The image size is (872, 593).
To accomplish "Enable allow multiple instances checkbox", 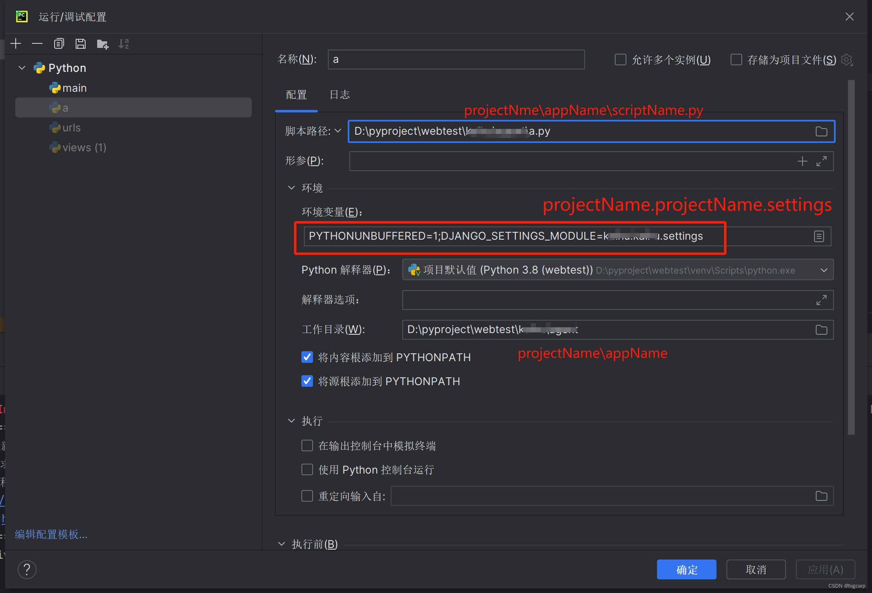I will tap(620, 60).
